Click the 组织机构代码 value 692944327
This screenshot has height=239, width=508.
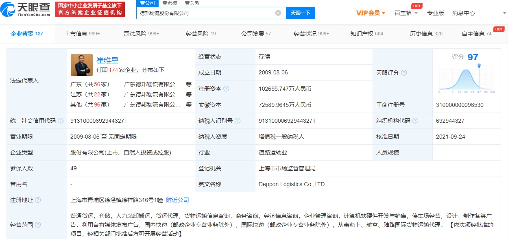pos(450,121)
